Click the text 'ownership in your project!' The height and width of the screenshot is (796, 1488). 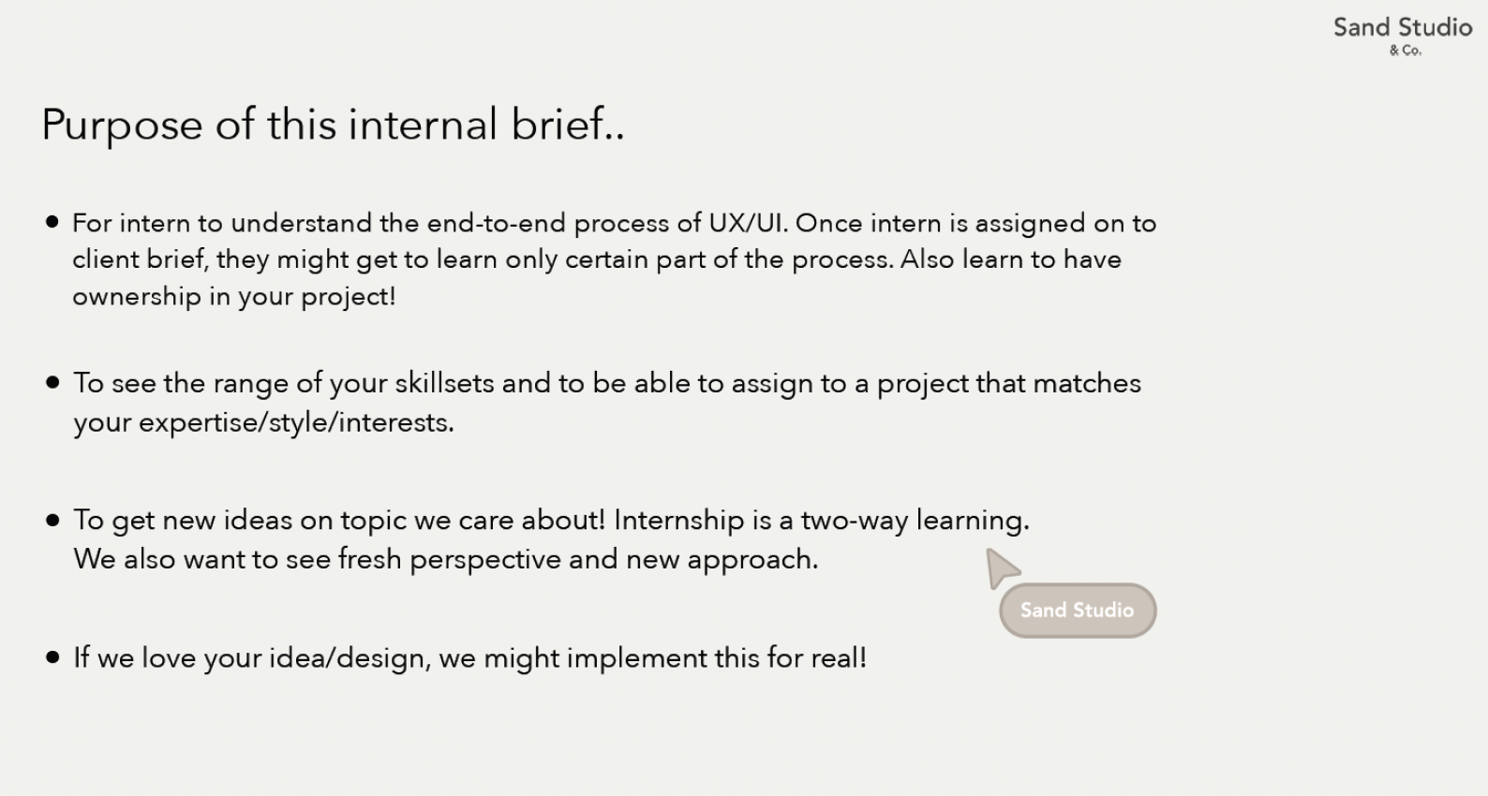pyautogui.click(x=234, y=297)
